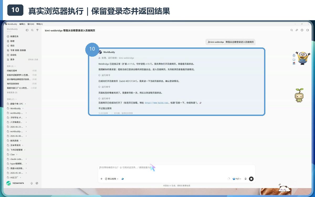Click the green user avatar 15234410474
The width and height of the screenshot is (315, 197).
(x=9, y=183)
